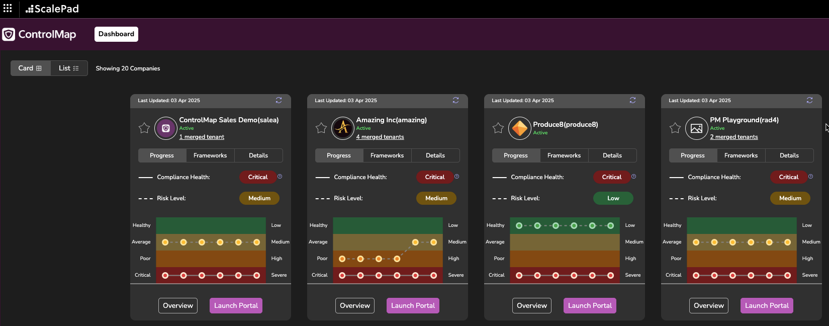Image resolution: width=829 pixels, height=326 pixels.
Task: Click Medium risk badge on PM Playground
Action: pos(790,198)
